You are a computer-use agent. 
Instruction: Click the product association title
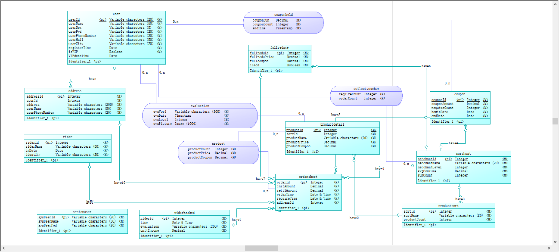(218, 144)
